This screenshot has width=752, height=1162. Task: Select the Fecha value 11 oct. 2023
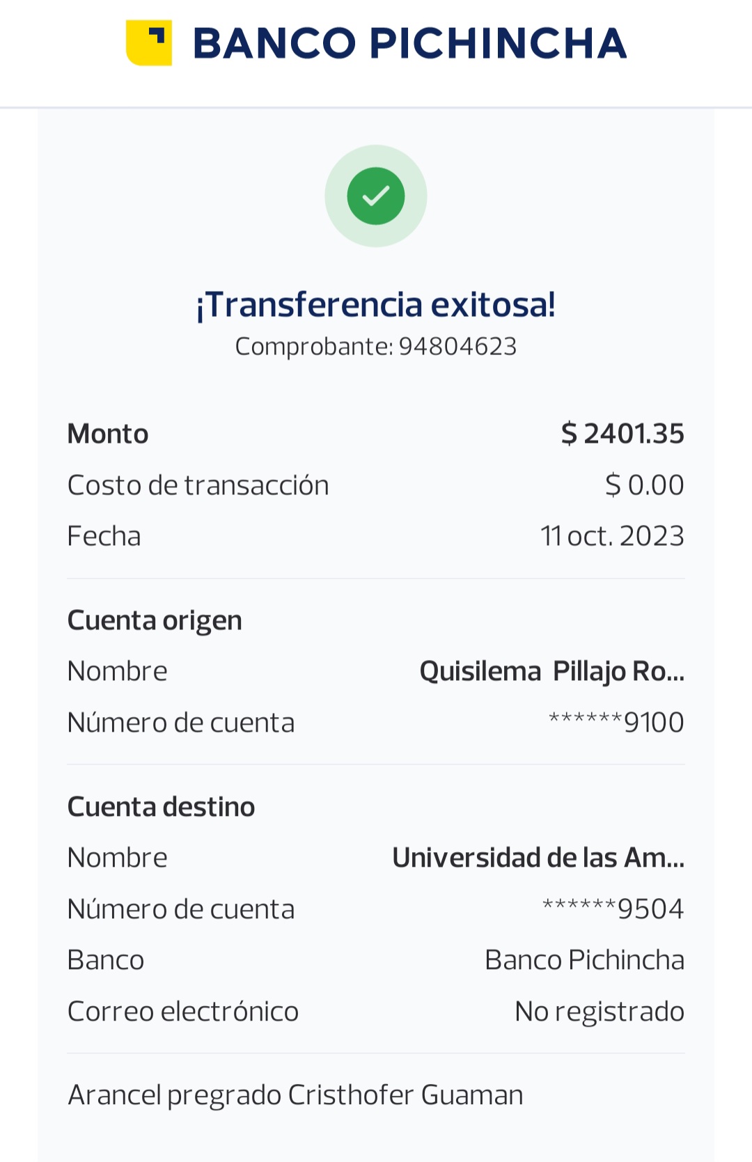612,536
